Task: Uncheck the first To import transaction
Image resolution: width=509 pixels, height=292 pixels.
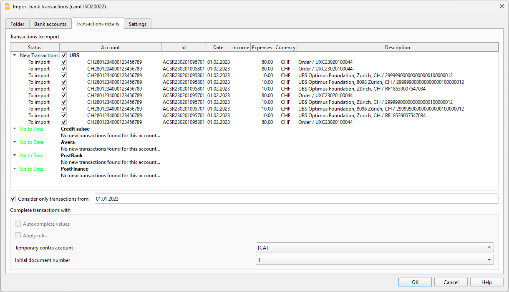Action: [63, 62]
